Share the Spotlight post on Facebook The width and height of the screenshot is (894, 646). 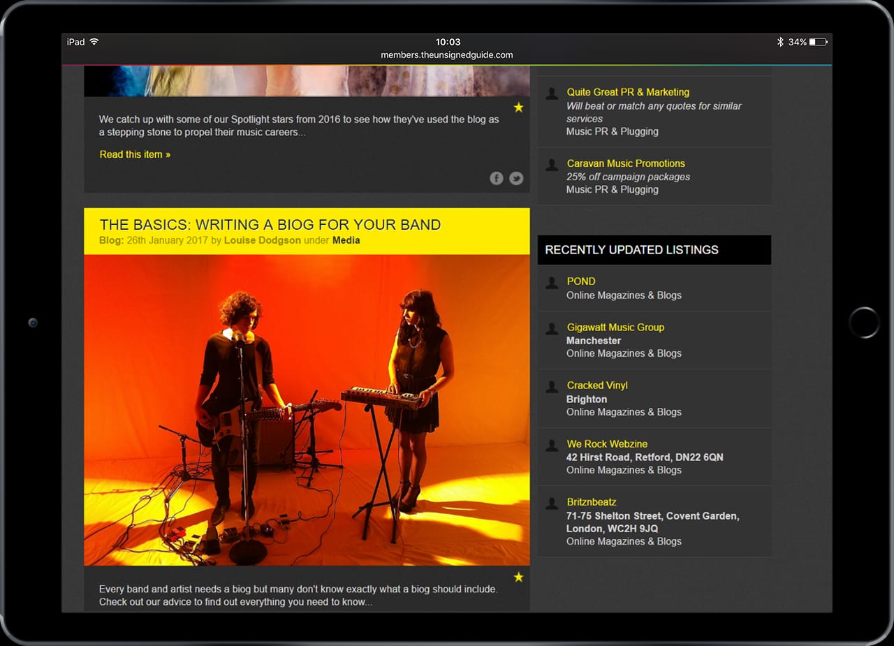497,178
